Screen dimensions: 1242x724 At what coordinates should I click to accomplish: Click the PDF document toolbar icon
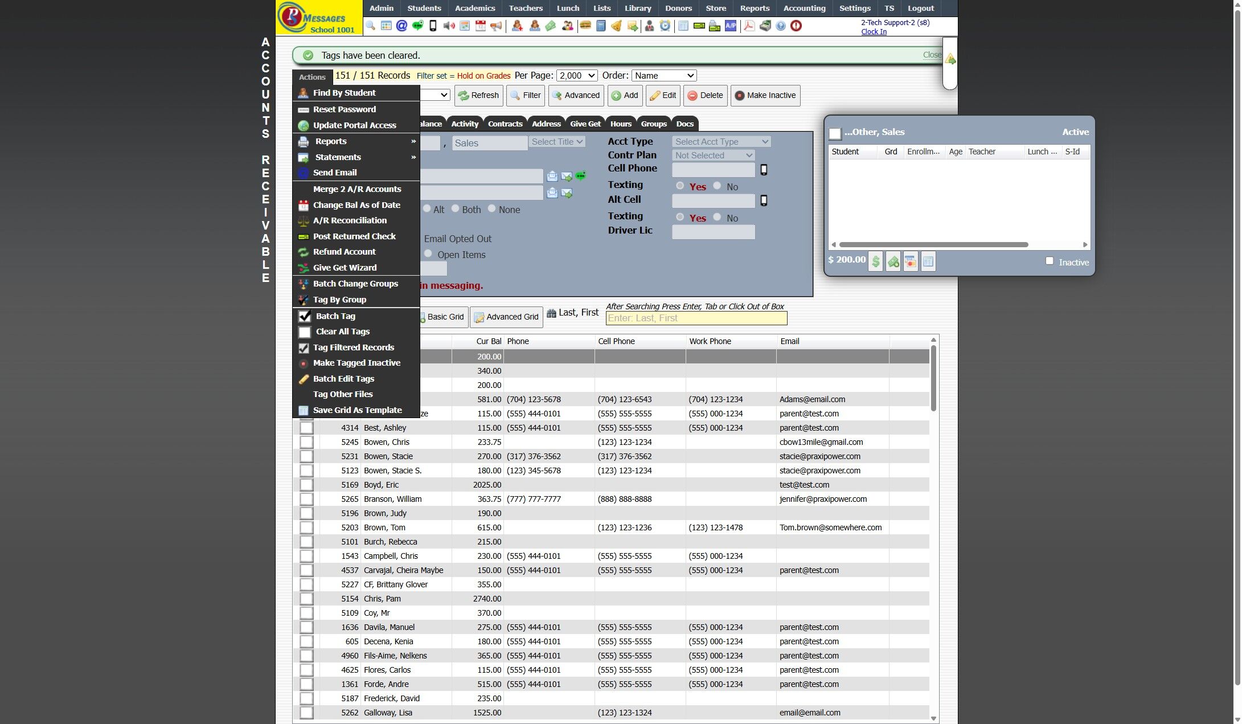pyautogui.click(x=749, y=26)
